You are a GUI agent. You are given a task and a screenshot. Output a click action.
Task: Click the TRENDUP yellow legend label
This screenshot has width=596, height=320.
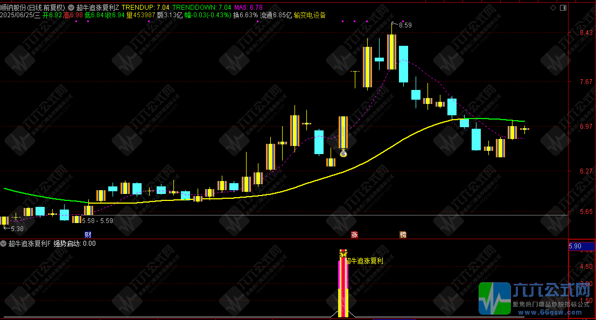pyautogui.click(x=138, y=8)
